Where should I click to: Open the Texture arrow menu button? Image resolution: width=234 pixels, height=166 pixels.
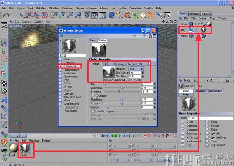tap(106, 64)
